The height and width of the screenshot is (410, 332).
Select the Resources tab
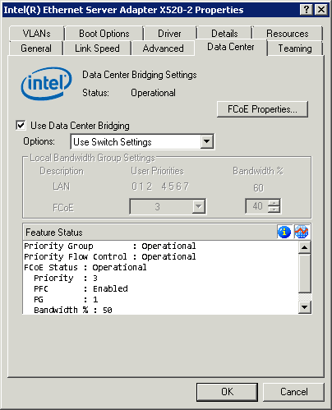click(288, 34)
